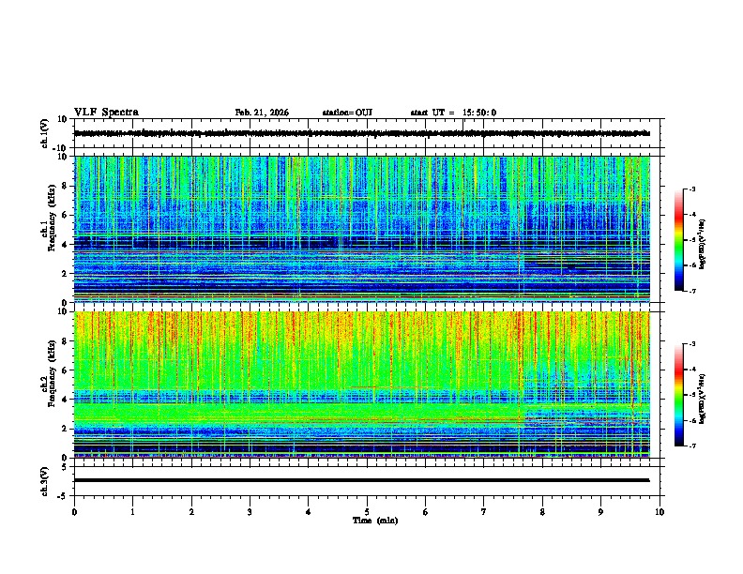This screenshot has width=743, height=574.
Task: Click the "4" kHz tick on ch.1 spectrogram
Action: coord(65,245)
